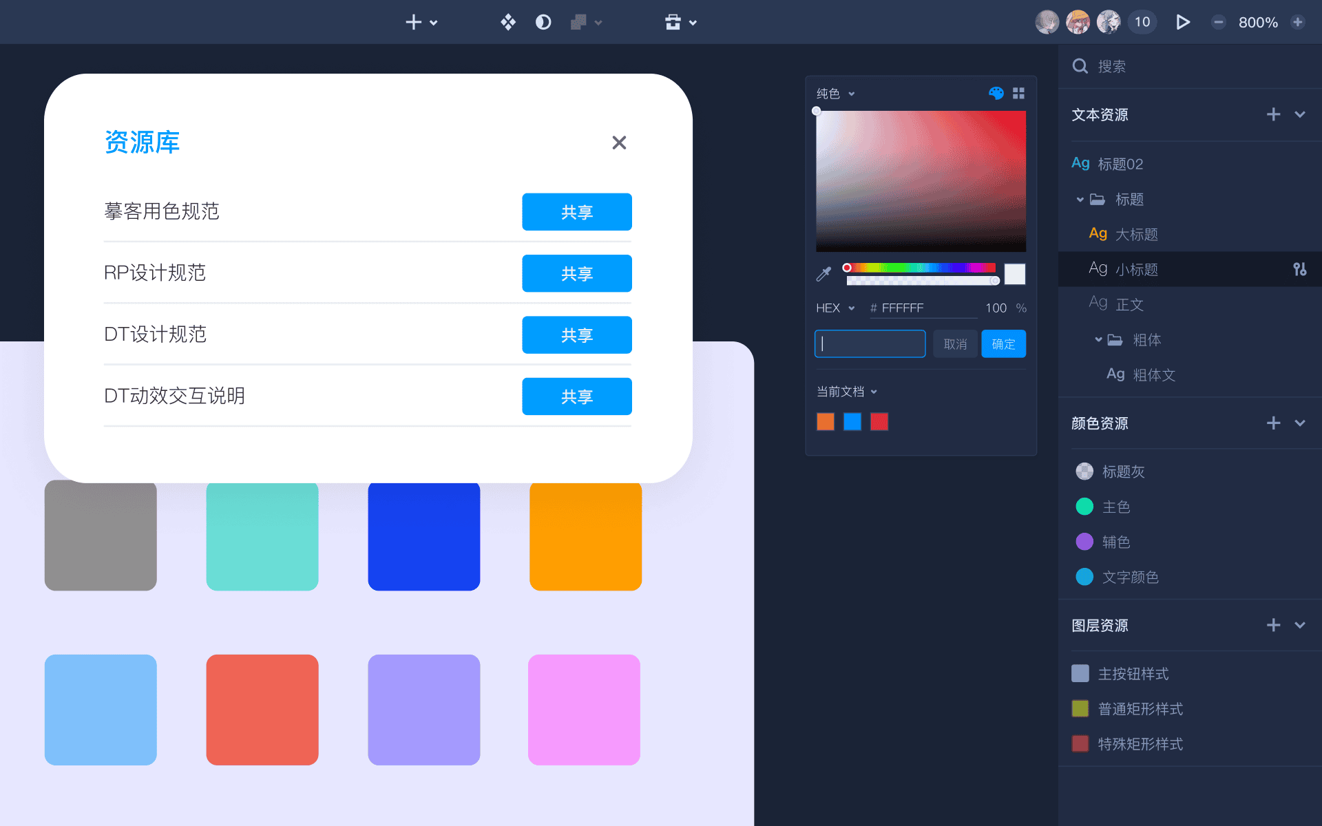Click the eyedropper color picker tool
This screenshot has height=826, width=1322.
click(x=823, y=274)
